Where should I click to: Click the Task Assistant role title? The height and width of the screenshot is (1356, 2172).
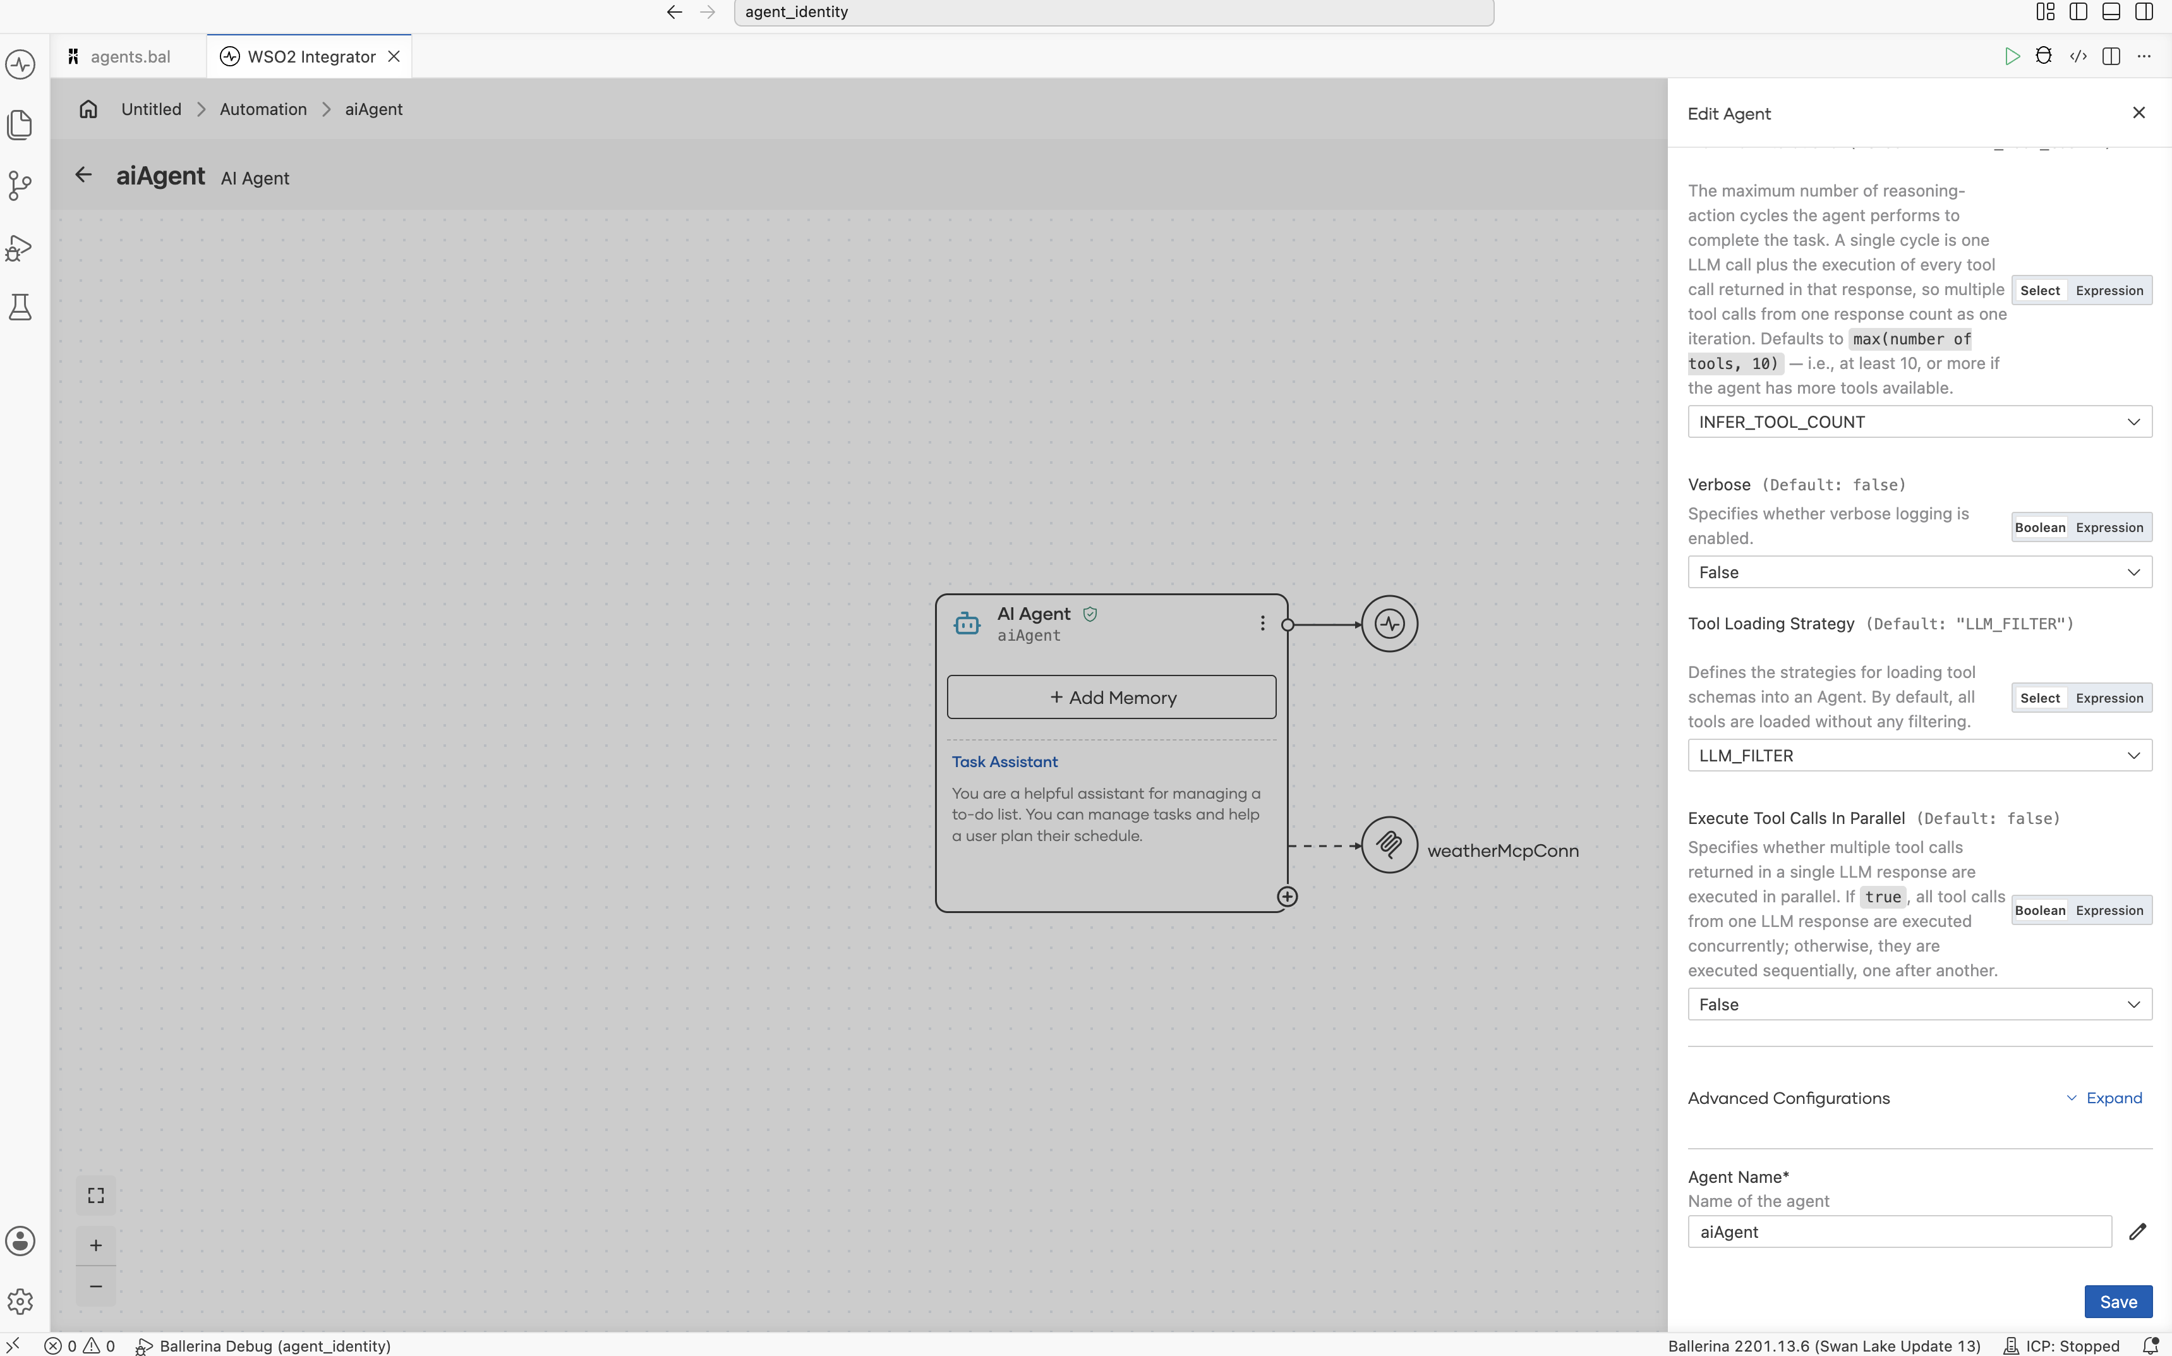(1004, 761)
